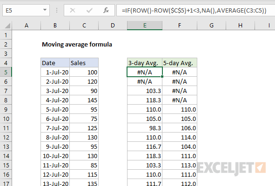The image size is (275, 186).
Task: Select 5-day average #N/A in row 8
Action: tap(180, 100)
